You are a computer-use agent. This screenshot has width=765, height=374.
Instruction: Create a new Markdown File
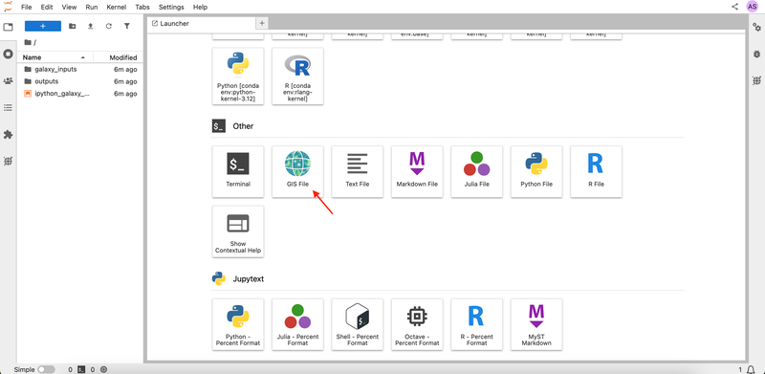pos(417,172)
